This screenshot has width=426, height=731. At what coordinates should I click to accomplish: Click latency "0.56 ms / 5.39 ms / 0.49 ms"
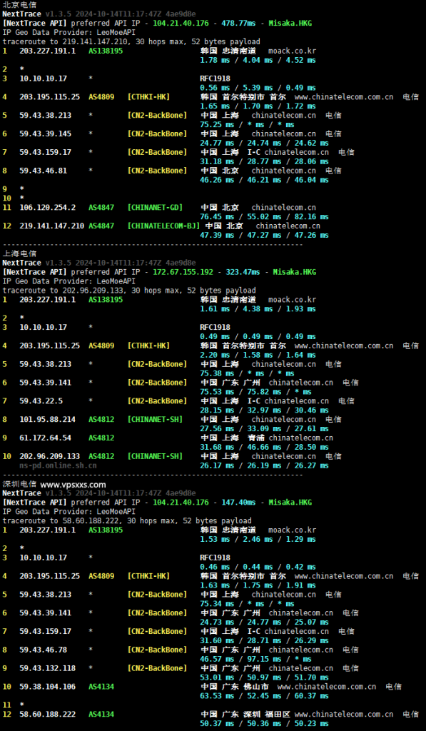click(x=258, y=88)
